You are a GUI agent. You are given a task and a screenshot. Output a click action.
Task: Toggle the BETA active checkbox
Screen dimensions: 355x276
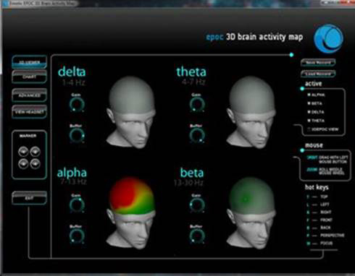tap(309, 103)
